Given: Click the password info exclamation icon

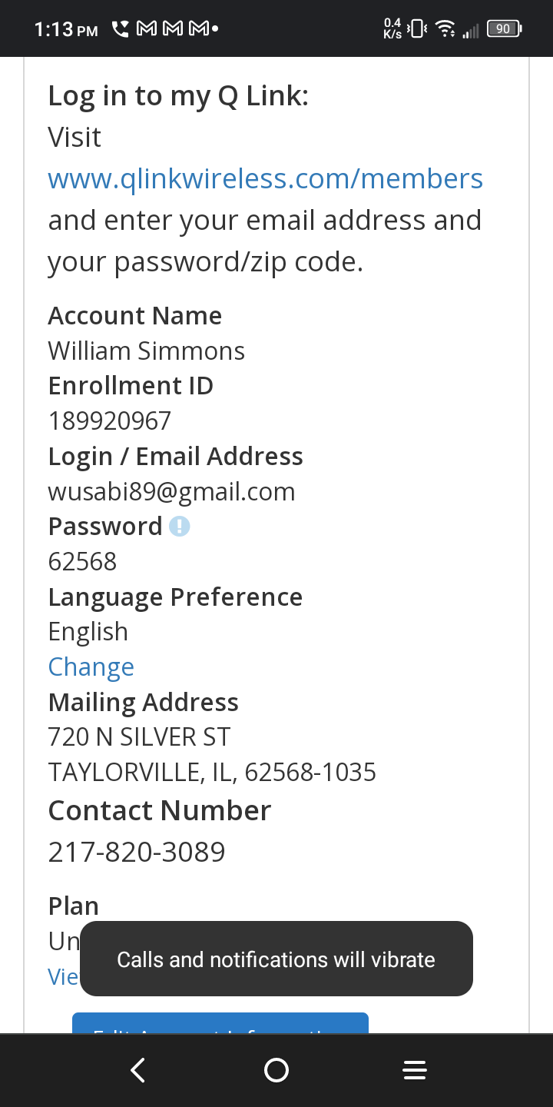Looking at the screenshot, I should tap(179, 527).
